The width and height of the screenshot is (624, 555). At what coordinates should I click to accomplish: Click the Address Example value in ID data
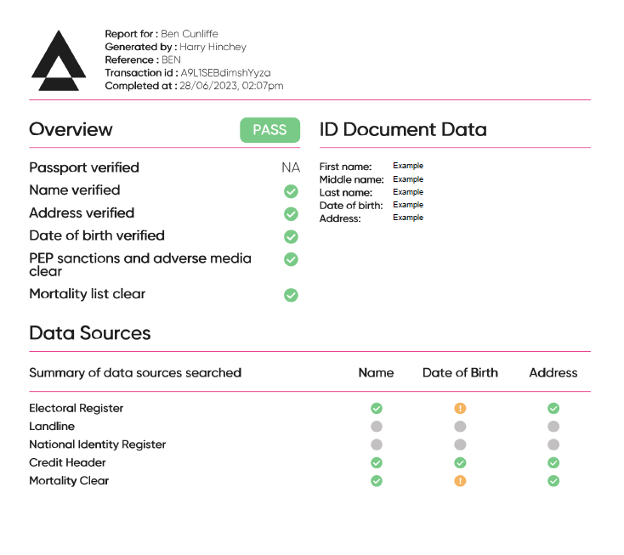click(x=408, y=218)
